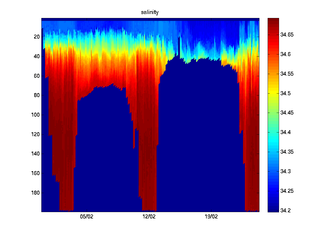This screenshot has width=318, height=238.
Task: Click the y-axis label 100
Action: 35,115
